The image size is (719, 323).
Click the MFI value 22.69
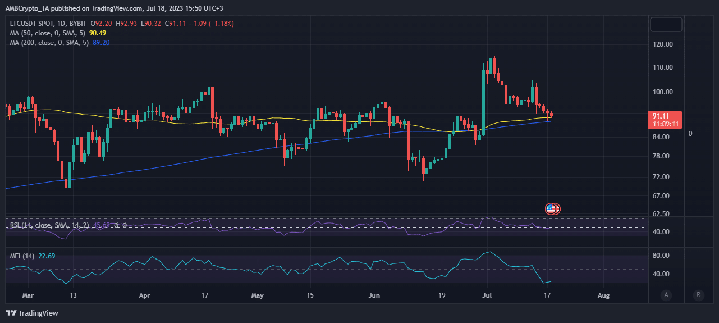(x=47, y=256)
